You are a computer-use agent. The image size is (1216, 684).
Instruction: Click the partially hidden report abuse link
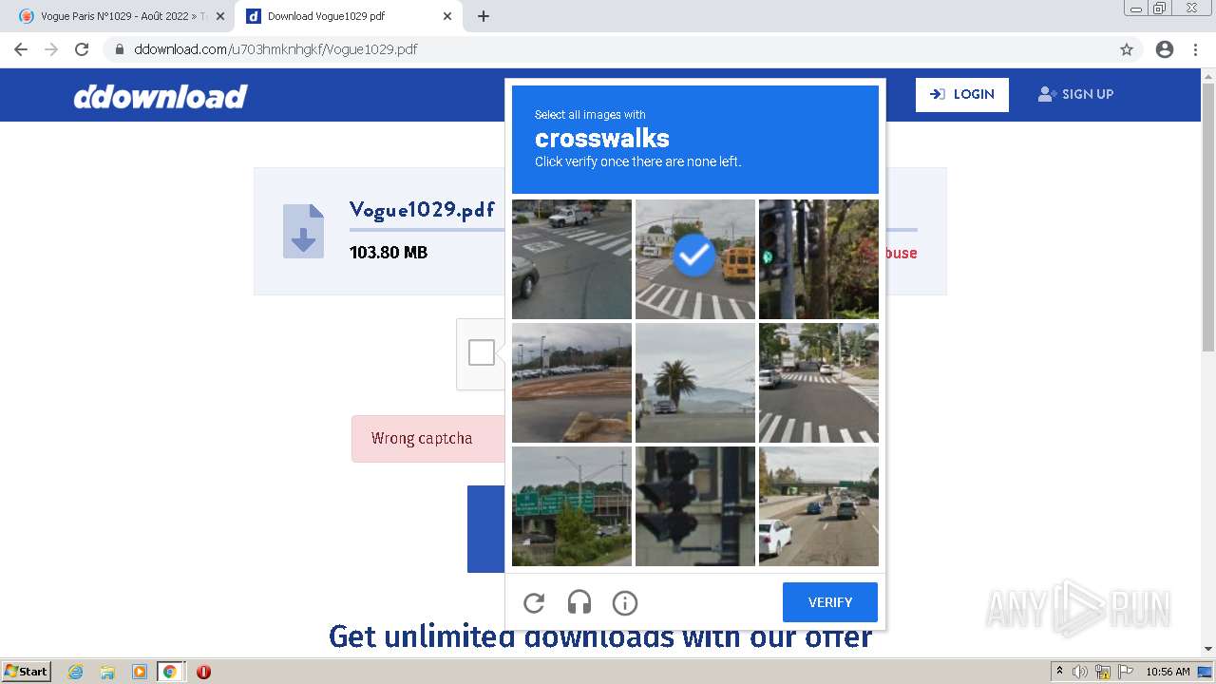point(902,254)
